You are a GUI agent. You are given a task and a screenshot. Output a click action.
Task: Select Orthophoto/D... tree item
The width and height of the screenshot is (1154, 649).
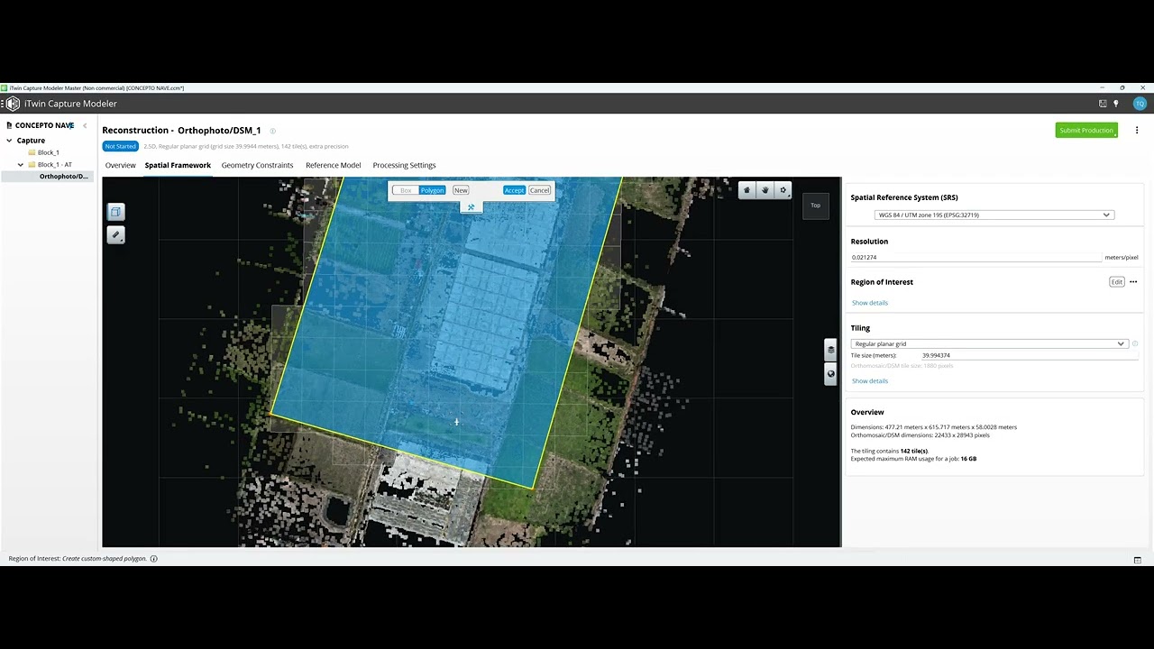[x=63, y=177]
